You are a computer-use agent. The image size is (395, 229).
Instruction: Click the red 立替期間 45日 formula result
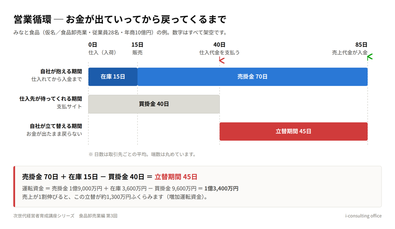click(176, 177)
